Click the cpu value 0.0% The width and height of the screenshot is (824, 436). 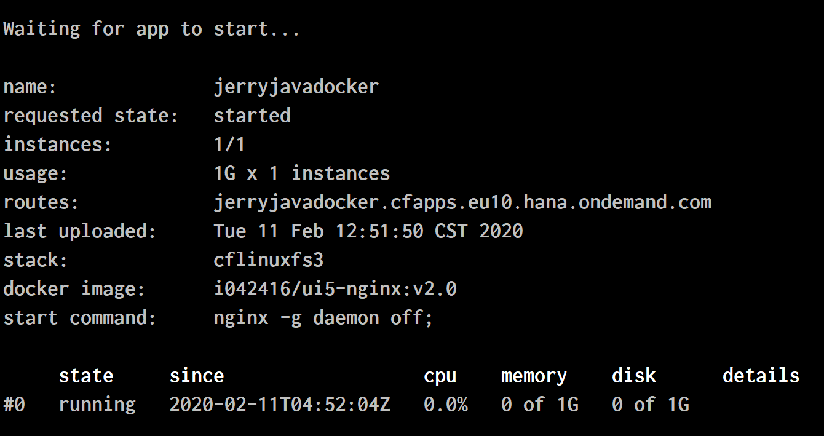coord(445,405)
